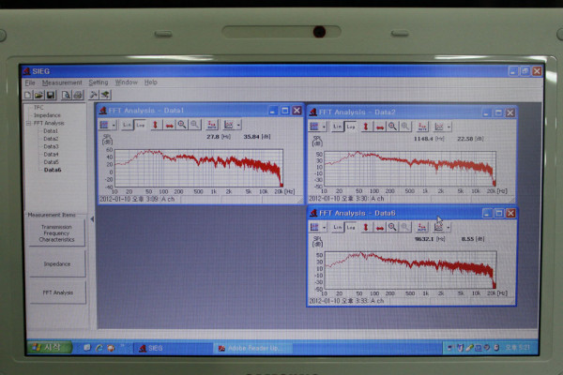Screen dimensions: 563x375
Task: Click horizontal scale arrow in Data1 window
Action: [x=169, y=125]
